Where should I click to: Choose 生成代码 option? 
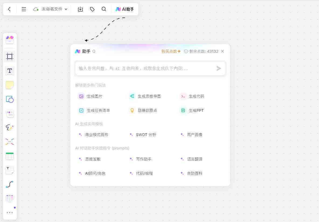click(x=192, y=96)
